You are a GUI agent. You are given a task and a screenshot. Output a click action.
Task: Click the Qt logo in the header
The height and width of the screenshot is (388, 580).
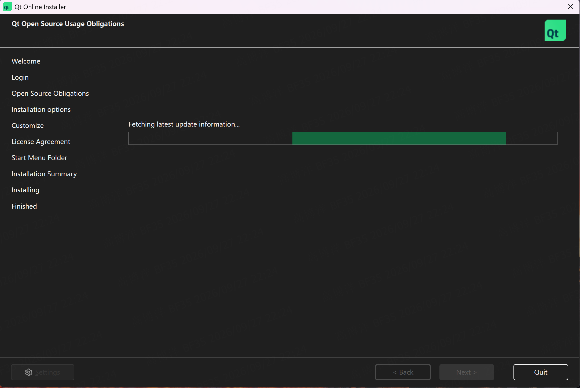pos(555,30)
